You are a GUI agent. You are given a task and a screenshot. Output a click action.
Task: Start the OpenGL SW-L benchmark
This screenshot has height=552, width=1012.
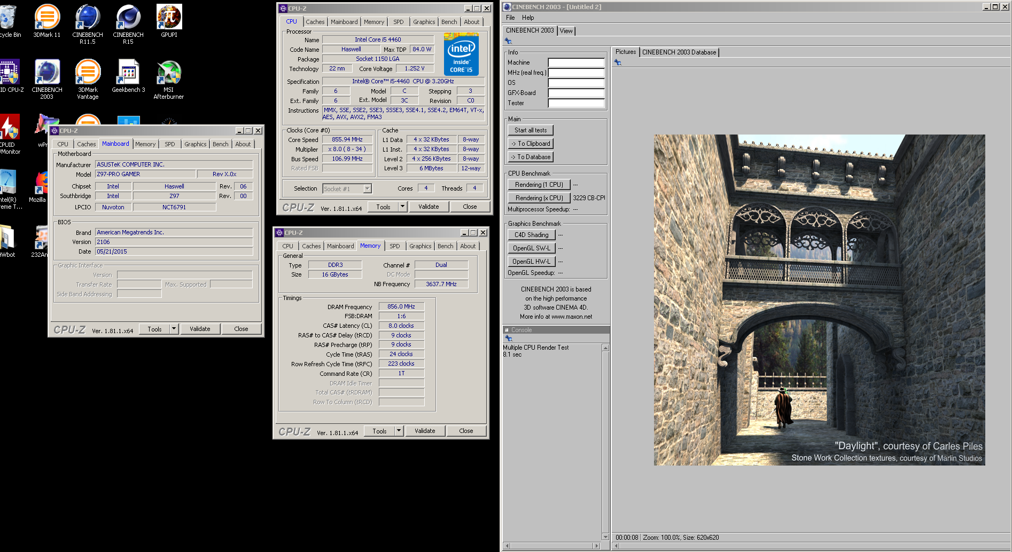[x=532, y=248]
